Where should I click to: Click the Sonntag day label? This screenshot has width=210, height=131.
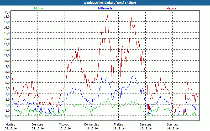pos(172,124)
